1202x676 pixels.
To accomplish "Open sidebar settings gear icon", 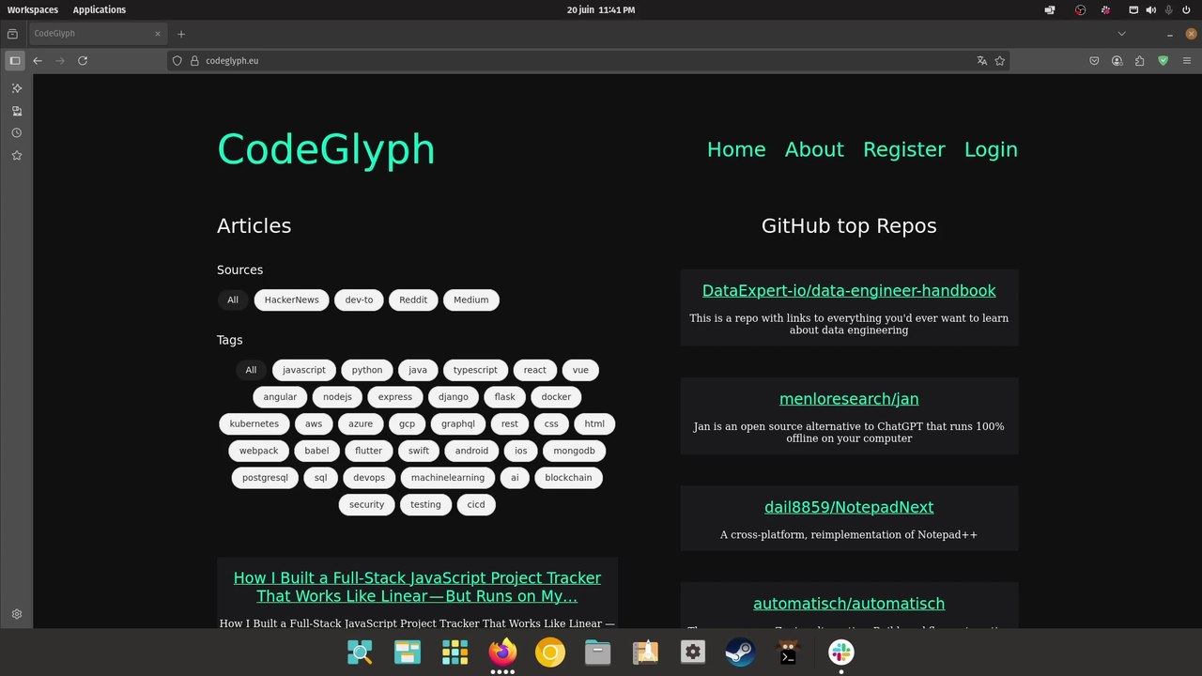I will pos(16,614).
